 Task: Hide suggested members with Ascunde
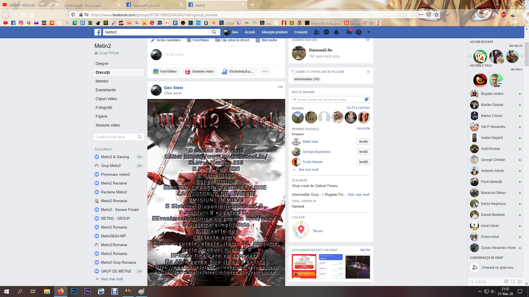[363, 128]
